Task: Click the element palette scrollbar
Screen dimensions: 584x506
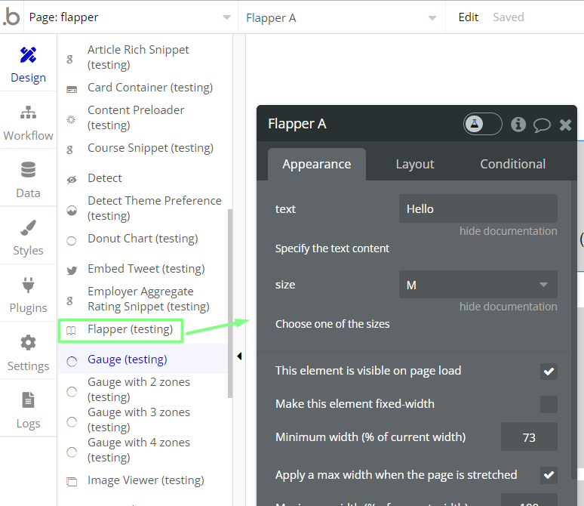Action: (230, 303)
